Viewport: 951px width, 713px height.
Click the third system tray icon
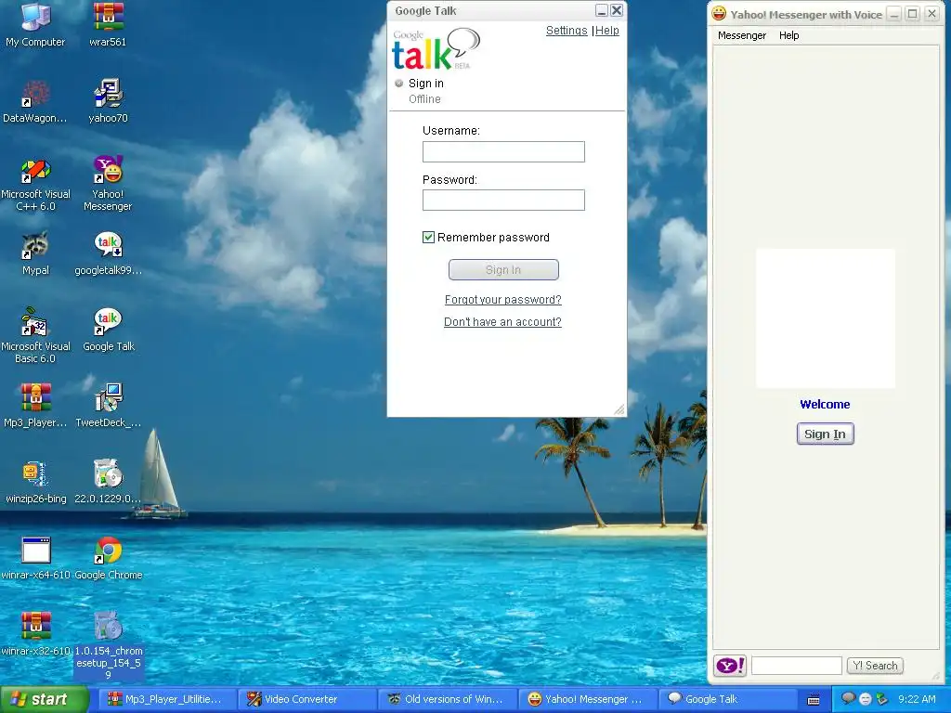click(x=882, y=699)
